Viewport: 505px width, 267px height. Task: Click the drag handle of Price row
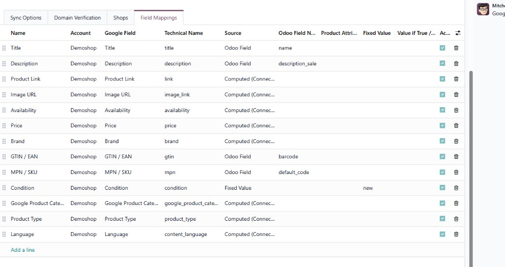coord(4,125)
